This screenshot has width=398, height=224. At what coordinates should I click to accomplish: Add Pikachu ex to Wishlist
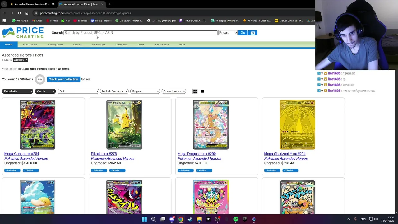pos(117,170)
